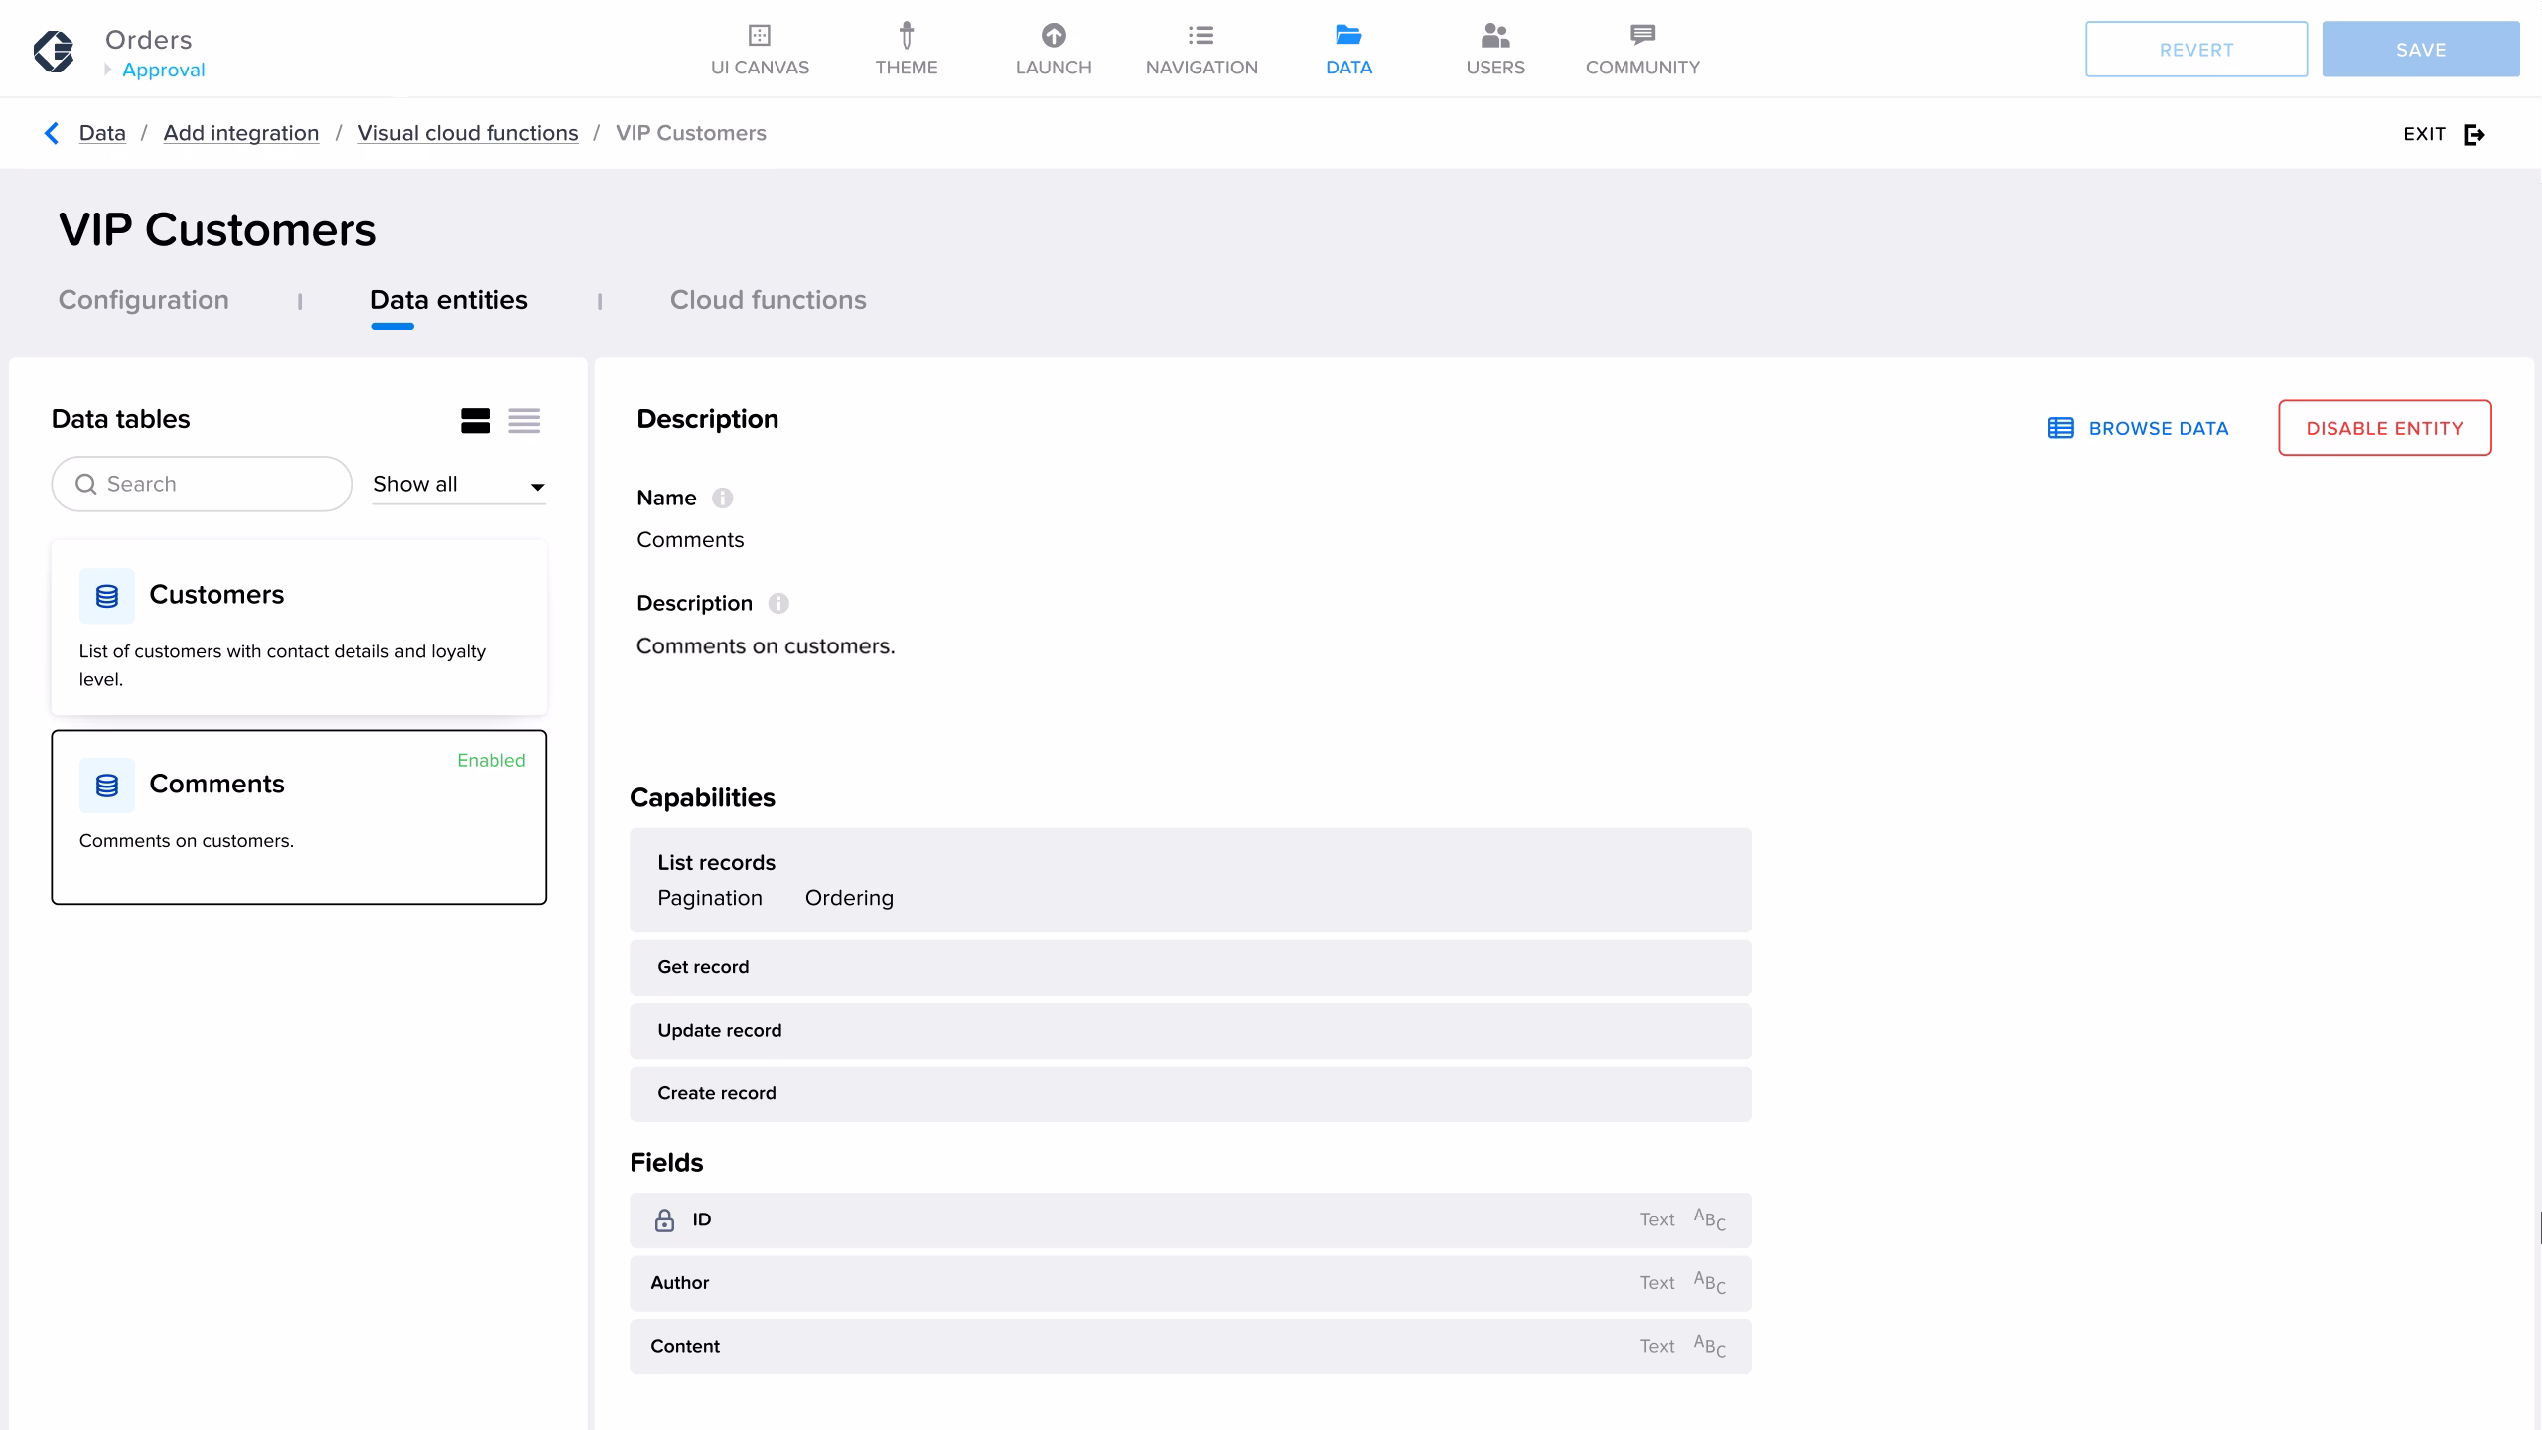The height and width of the screenshot is (1430, 2542).
Task: Switch to the Configuration tab
Action: tap(143, 300)
